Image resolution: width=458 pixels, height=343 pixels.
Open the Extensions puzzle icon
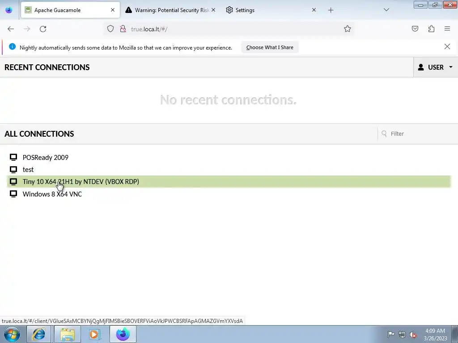point(431,29)
